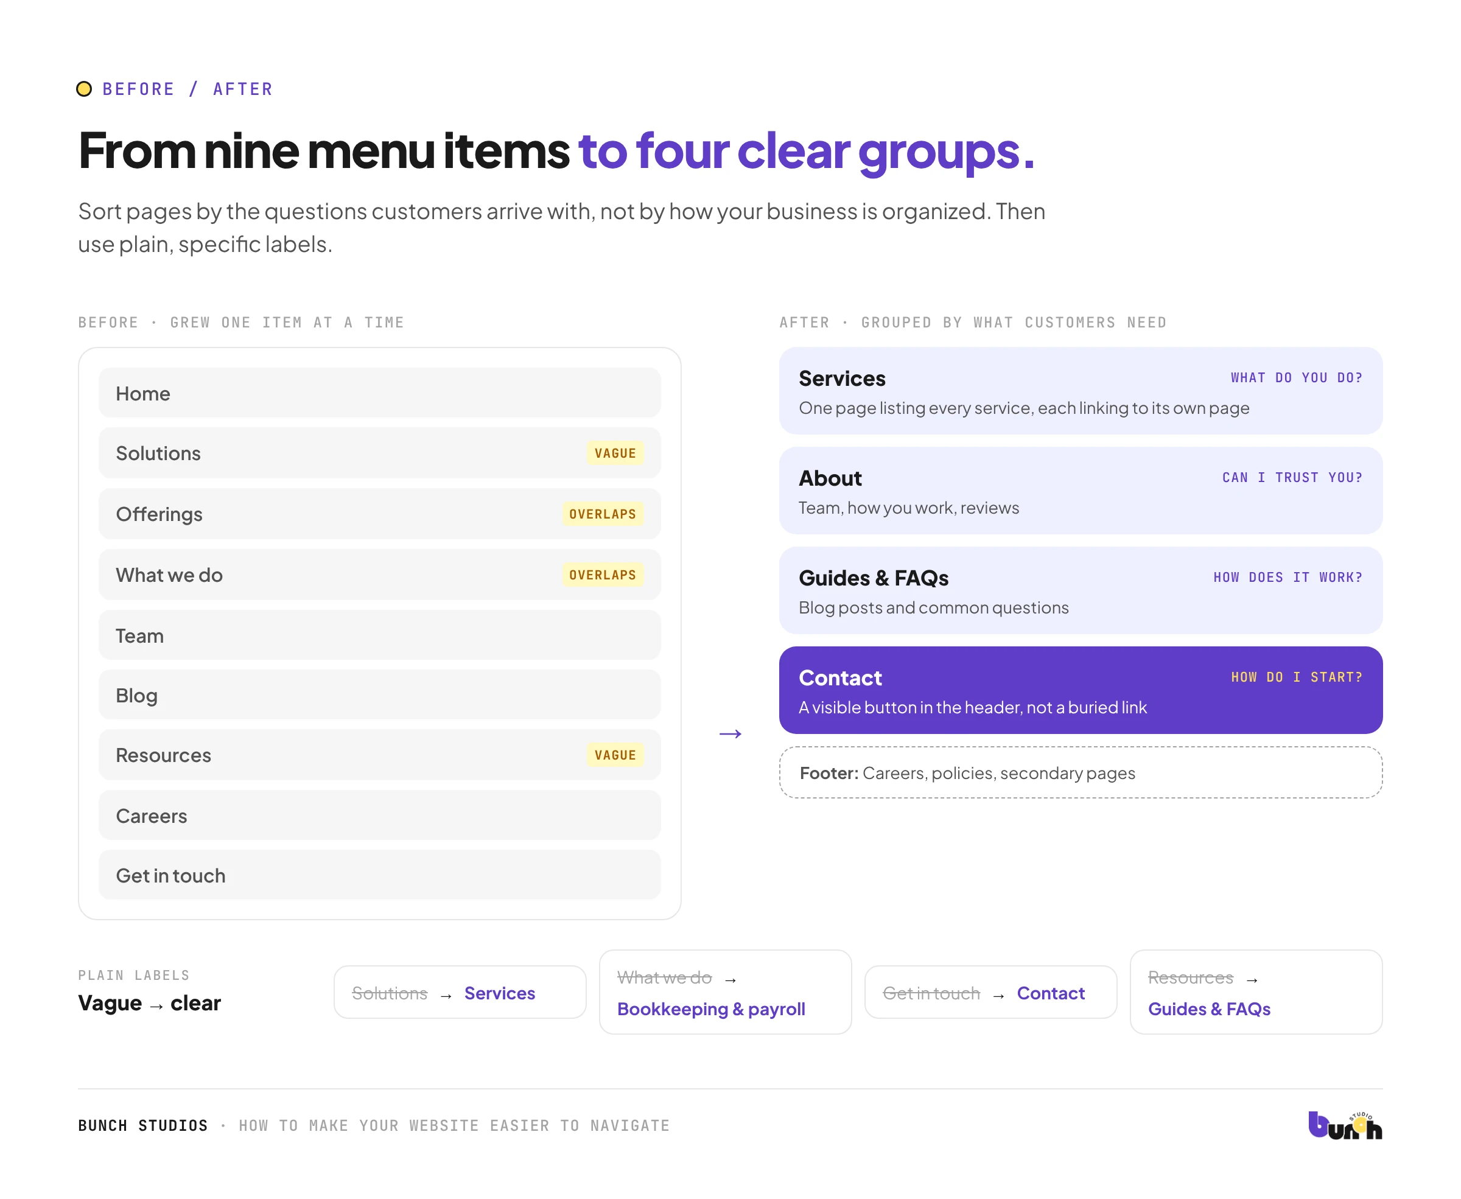
Task: Click the Resources to Guides & FAQs chip
Action: tap(1255, 993)
